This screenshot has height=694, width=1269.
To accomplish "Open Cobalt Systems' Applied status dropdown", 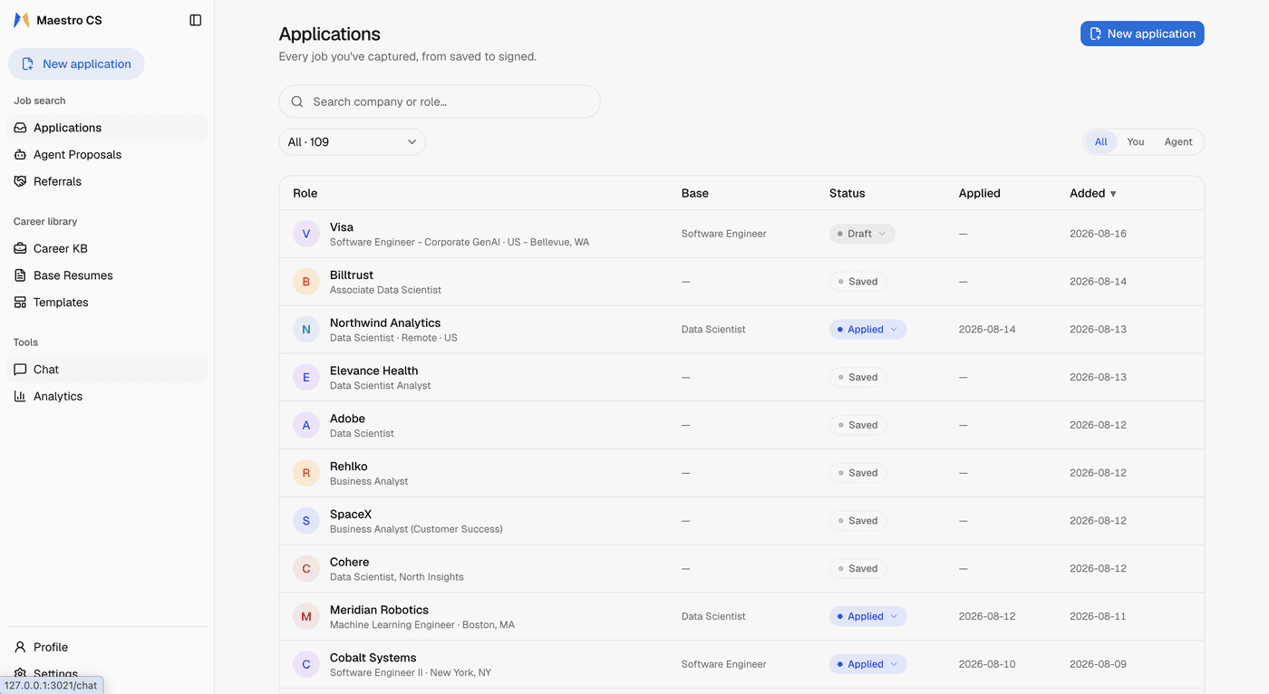I will click(867, 664).
